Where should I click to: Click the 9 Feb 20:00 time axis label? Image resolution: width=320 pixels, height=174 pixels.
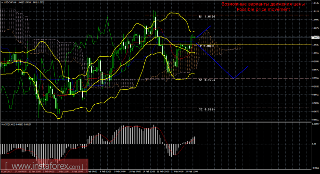tap(120, 172)
